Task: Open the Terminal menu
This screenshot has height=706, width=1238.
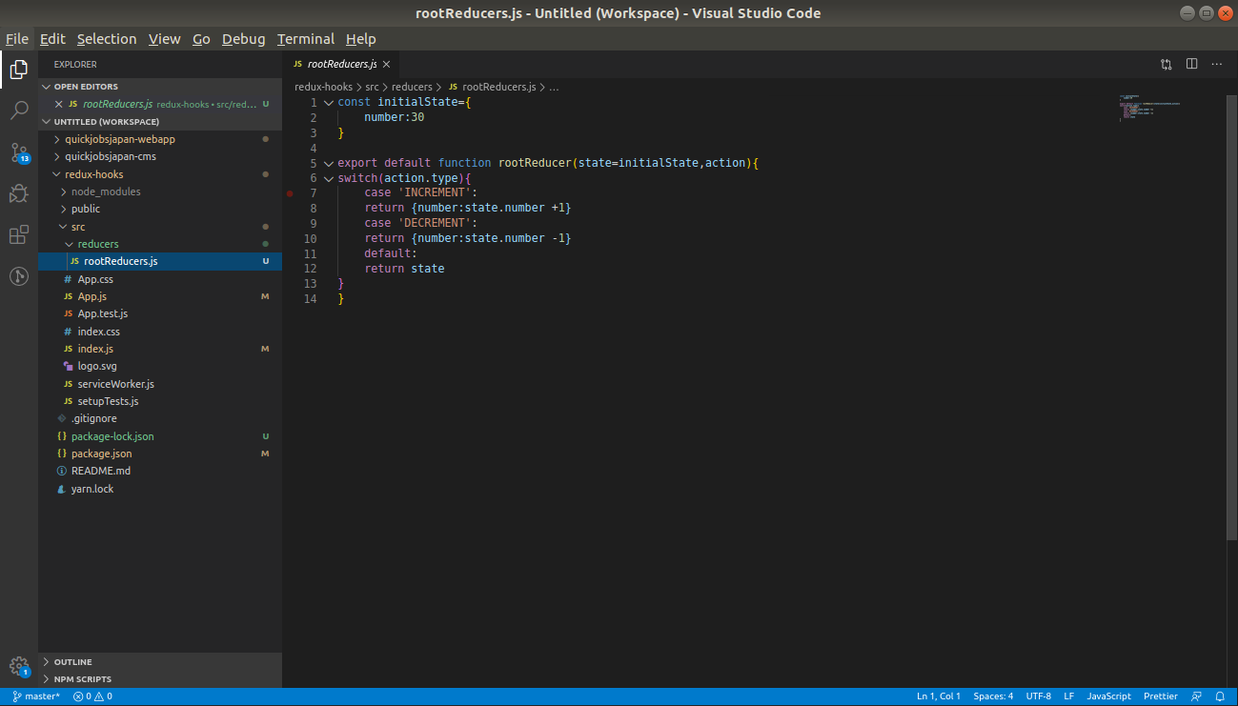Action: click(x=305, y=39)
